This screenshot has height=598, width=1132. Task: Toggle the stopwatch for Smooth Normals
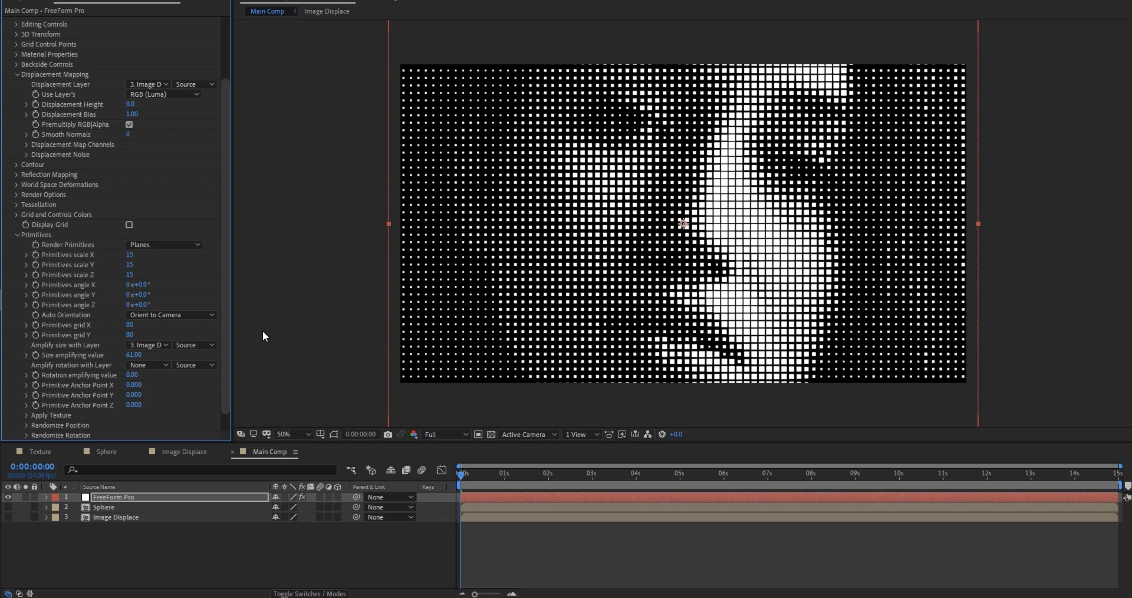coord(36,134)
